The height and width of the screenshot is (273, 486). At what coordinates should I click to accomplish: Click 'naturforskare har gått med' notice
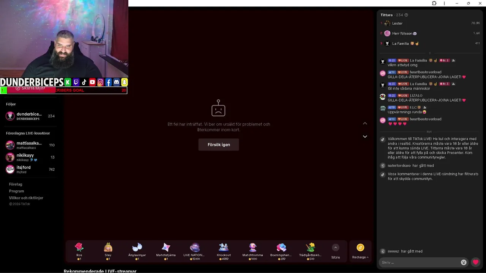pyautogui.click(x=410, y=166)
